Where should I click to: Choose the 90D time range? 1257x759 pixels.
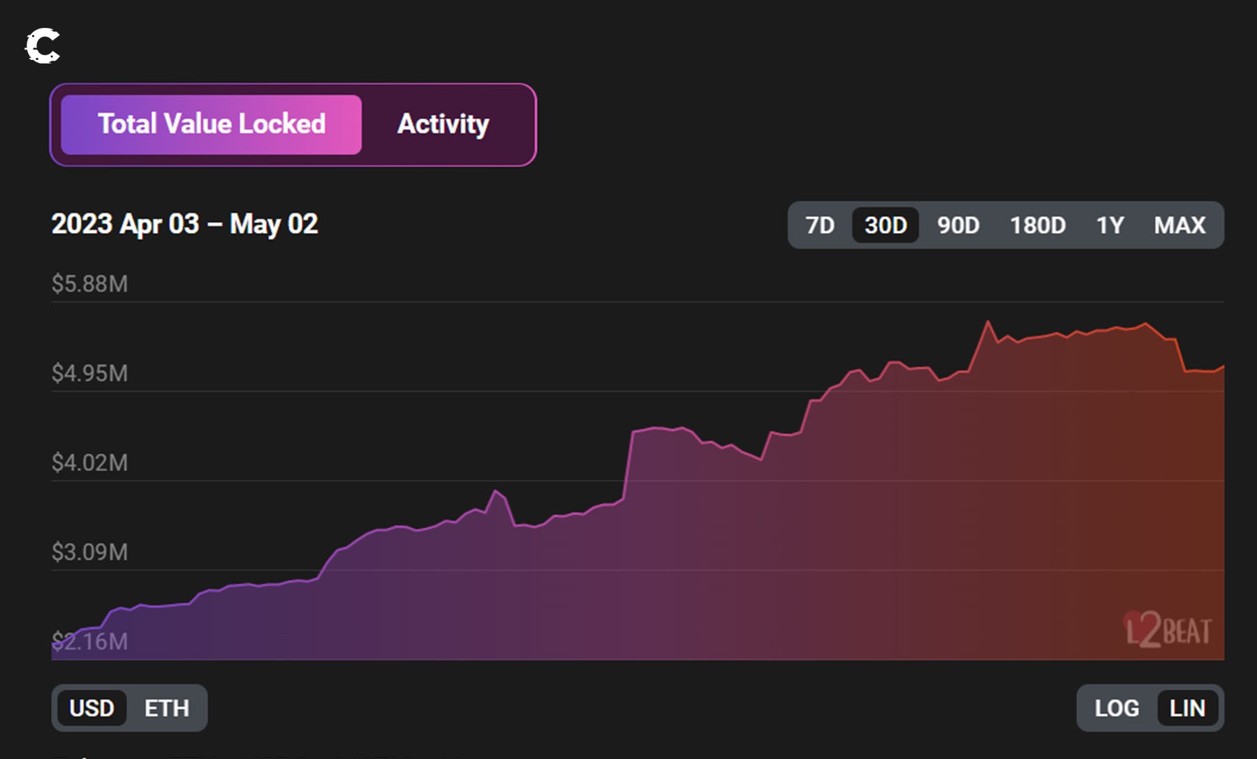(957, 225)
